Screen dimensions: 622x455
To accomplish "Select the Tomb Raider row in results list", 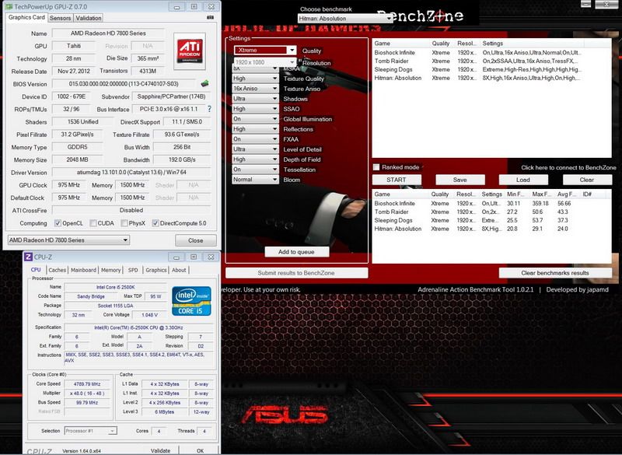I will point(393,212).
